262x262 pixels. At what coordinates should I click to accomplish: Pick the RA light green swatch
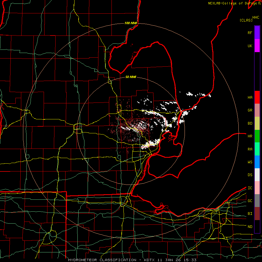[x=257, y=149]
